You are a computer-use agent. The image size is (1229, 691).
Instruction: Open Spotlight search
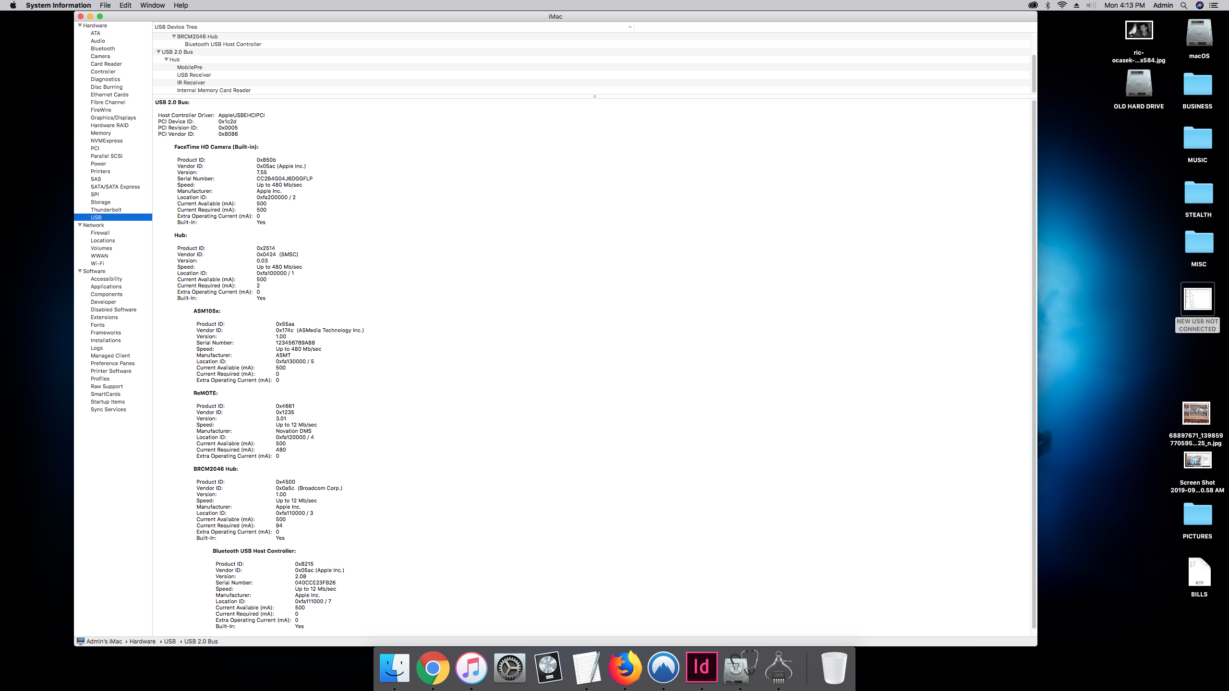coord(1184,5)
